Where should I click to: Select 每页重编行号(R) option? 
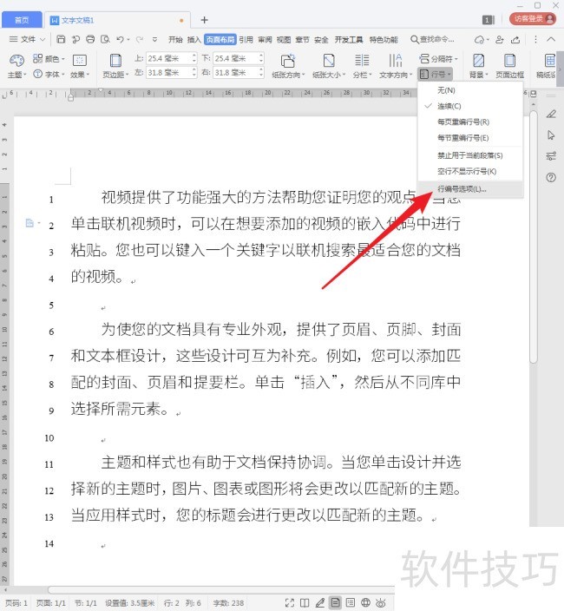[470, 122]
